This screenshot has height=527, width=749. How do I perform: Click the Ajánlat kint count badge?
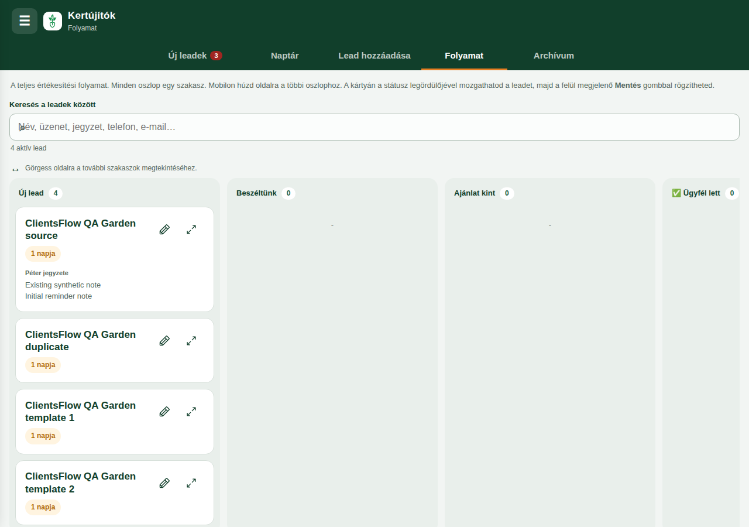[x=507, y=193]
